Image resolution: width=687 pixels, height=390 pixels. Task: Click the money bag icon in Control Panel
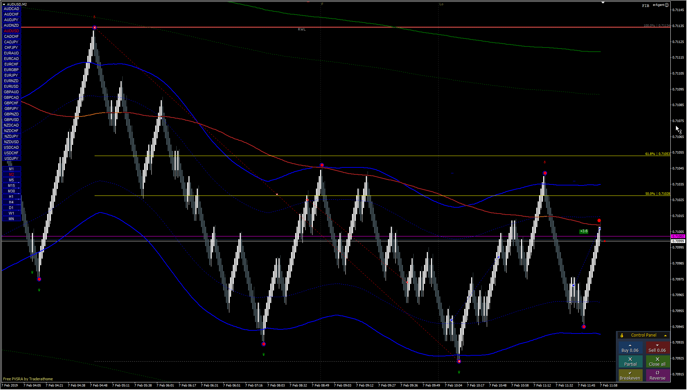622,335
